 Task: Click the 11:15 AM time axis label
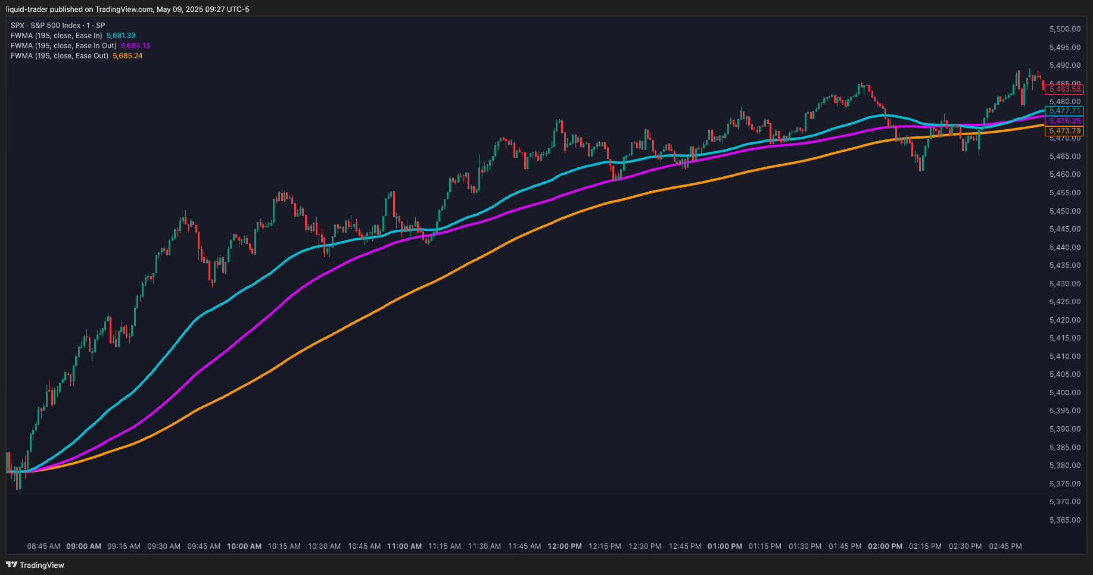(x=444, y=546)
